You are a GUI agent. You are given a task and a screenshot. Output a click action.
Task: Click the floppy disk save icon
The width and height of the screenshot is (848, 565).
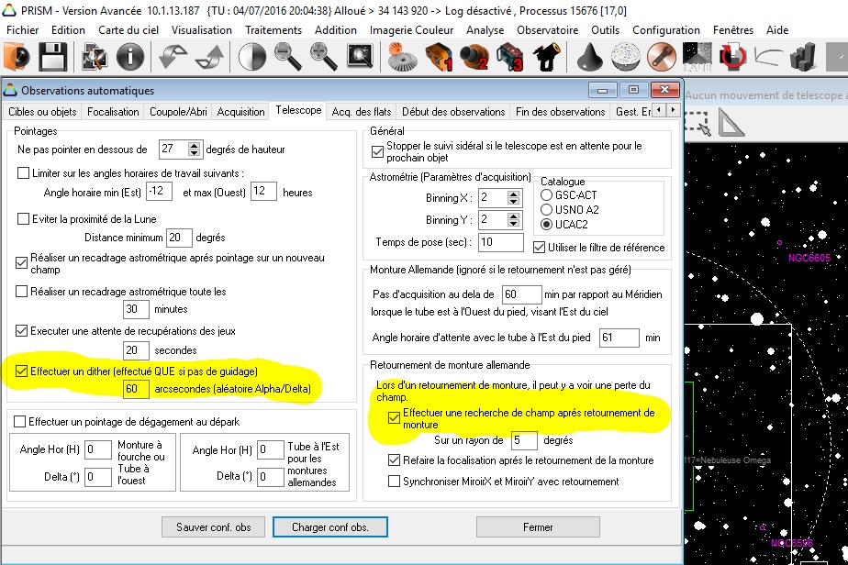point(51,58)
